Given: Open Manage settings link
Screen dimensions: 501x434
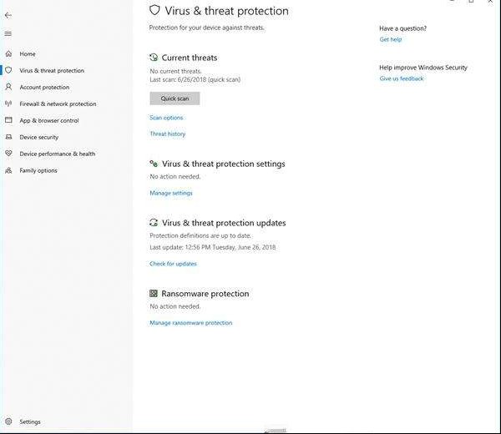Looking at the screenshot, I should click(x=171, y=193).
